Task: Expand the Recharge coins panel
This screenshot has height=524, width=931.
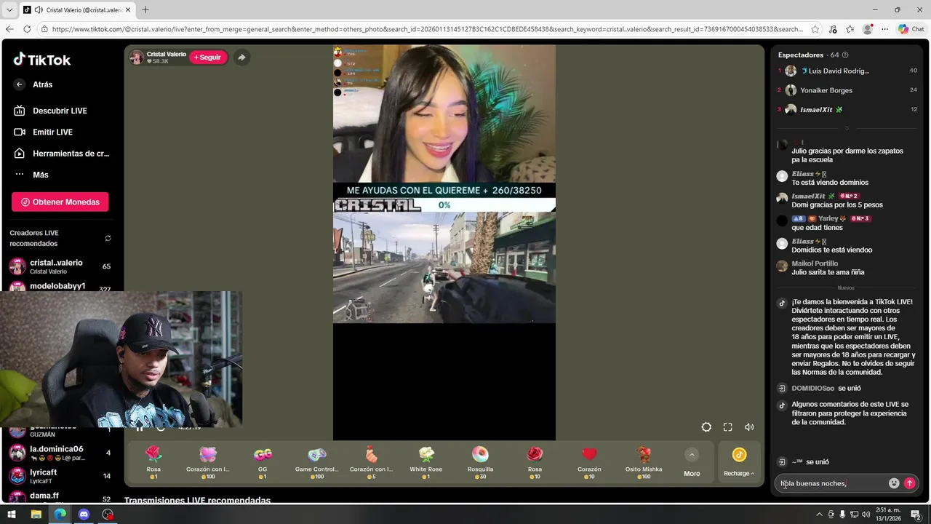Action: (x=739, y=463)
